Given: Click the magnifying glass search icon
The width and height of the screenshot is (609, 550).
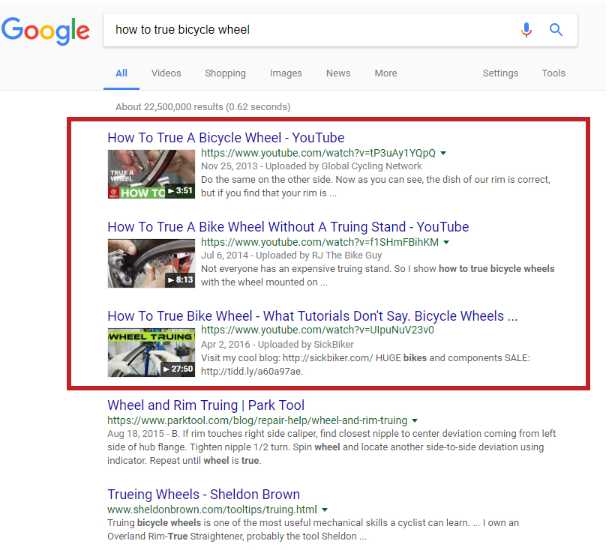Looking at the screenshot, I should pyautogui.click(x=556, y=30).
